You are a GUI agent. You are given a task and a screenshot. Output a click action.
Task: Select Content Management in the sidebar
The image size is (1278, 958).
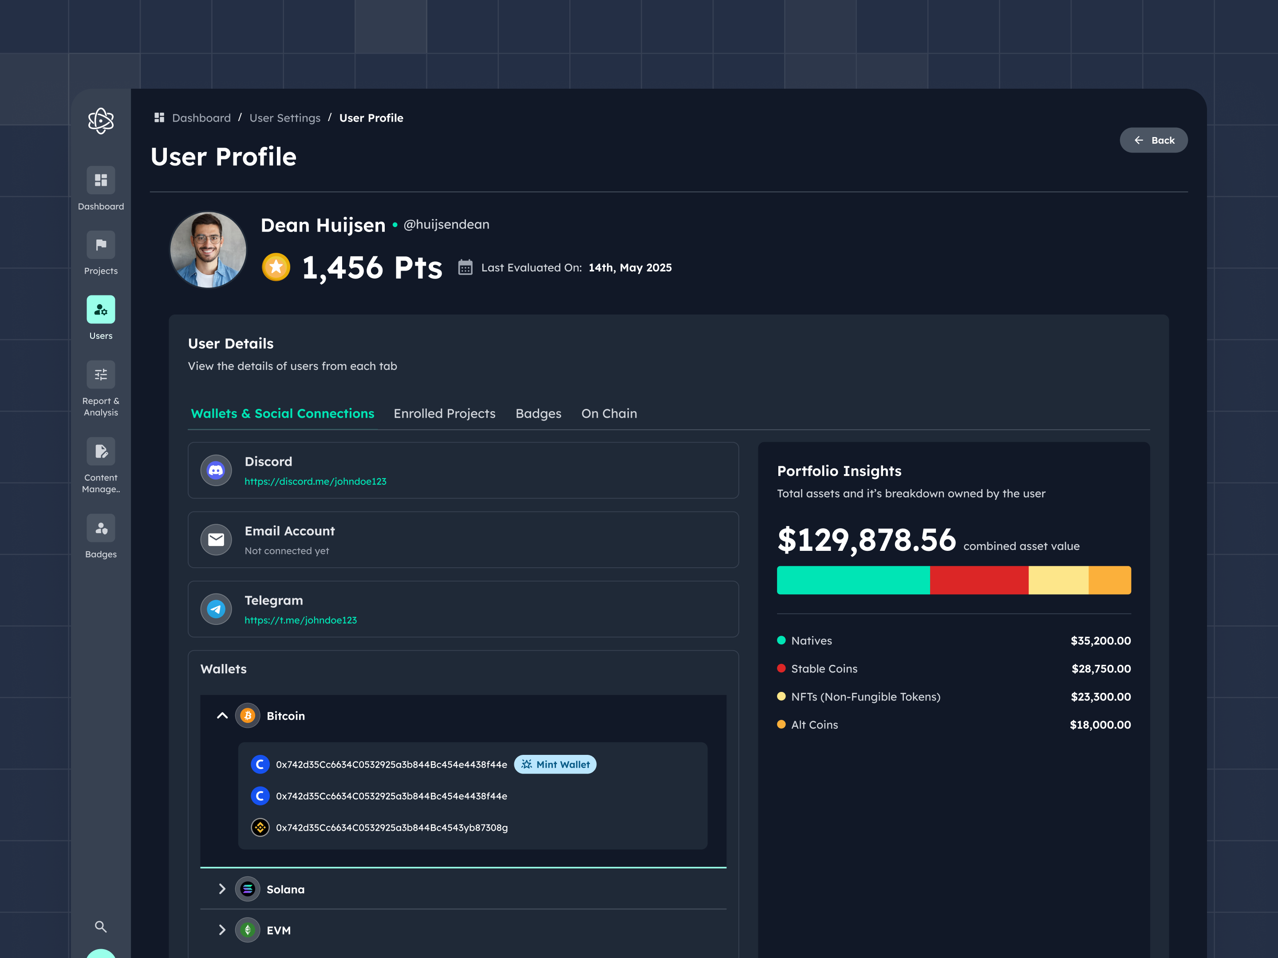(101, 451)
